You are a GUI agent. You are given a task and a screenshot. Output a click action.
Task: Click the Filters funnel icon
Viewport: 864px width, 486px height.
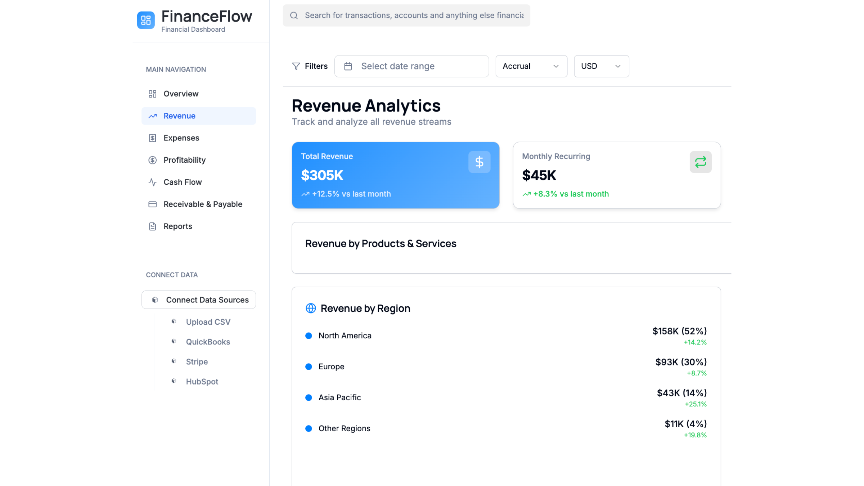[296, 66]
